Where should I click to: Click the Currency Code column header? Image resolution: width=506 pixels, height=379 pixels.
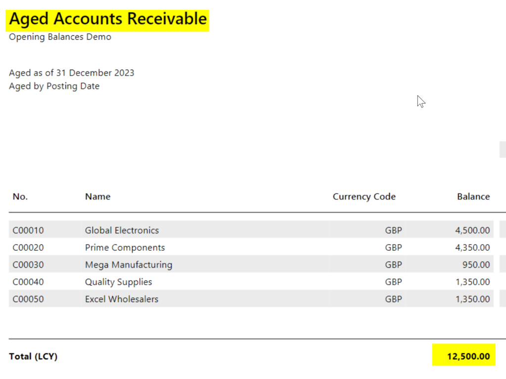pos(364,196)
